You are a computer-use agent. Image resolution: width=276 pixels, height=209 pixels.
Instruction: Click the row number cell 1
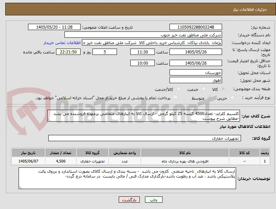click(265, 161)
